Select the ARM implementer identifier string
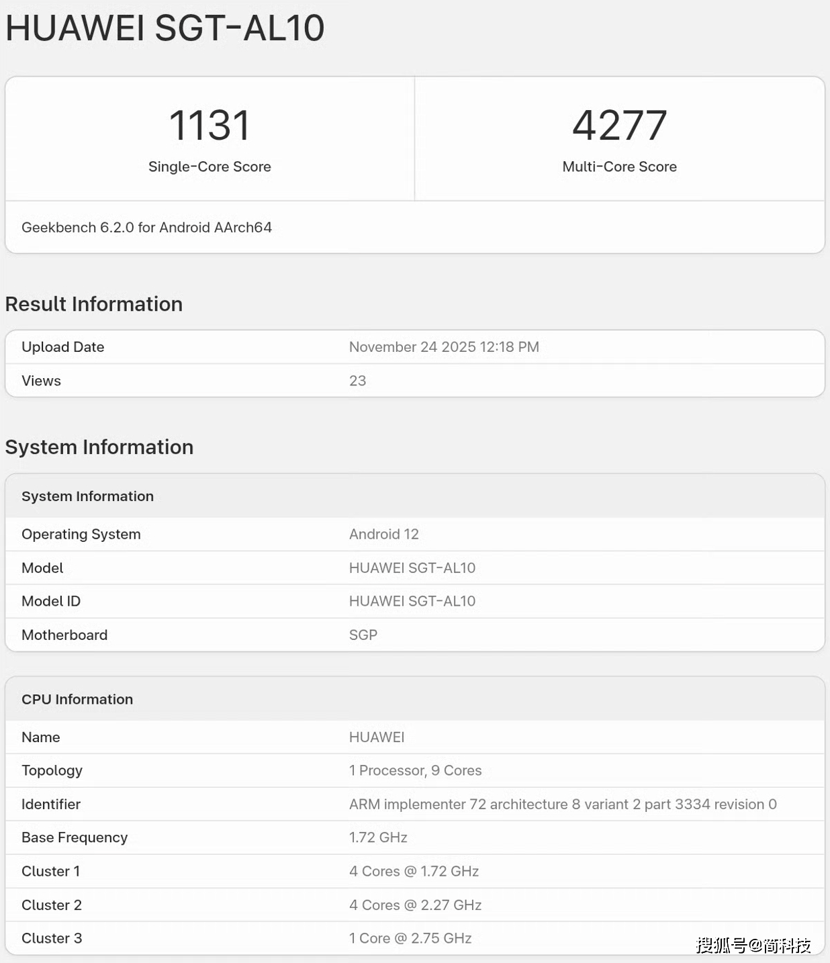Screen dimensions: 830x963 [x=562, y=805]
